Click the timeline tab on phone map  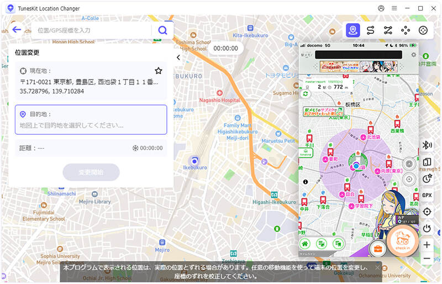click(306, 152)
